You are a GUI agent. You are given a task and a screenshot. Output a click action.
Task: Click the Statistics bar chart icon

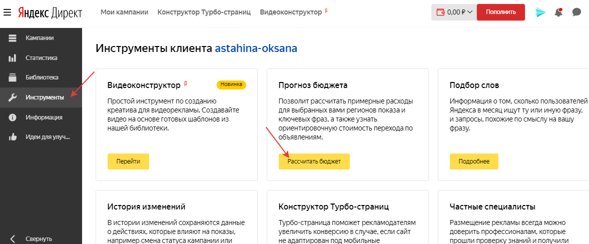tap(13, 58)
